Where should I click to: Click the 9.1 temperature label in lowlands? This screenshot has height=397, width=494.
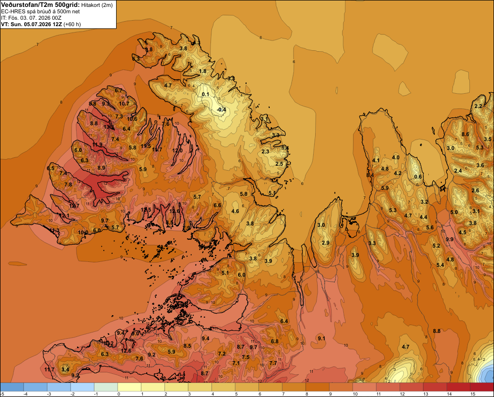[322, 338]
